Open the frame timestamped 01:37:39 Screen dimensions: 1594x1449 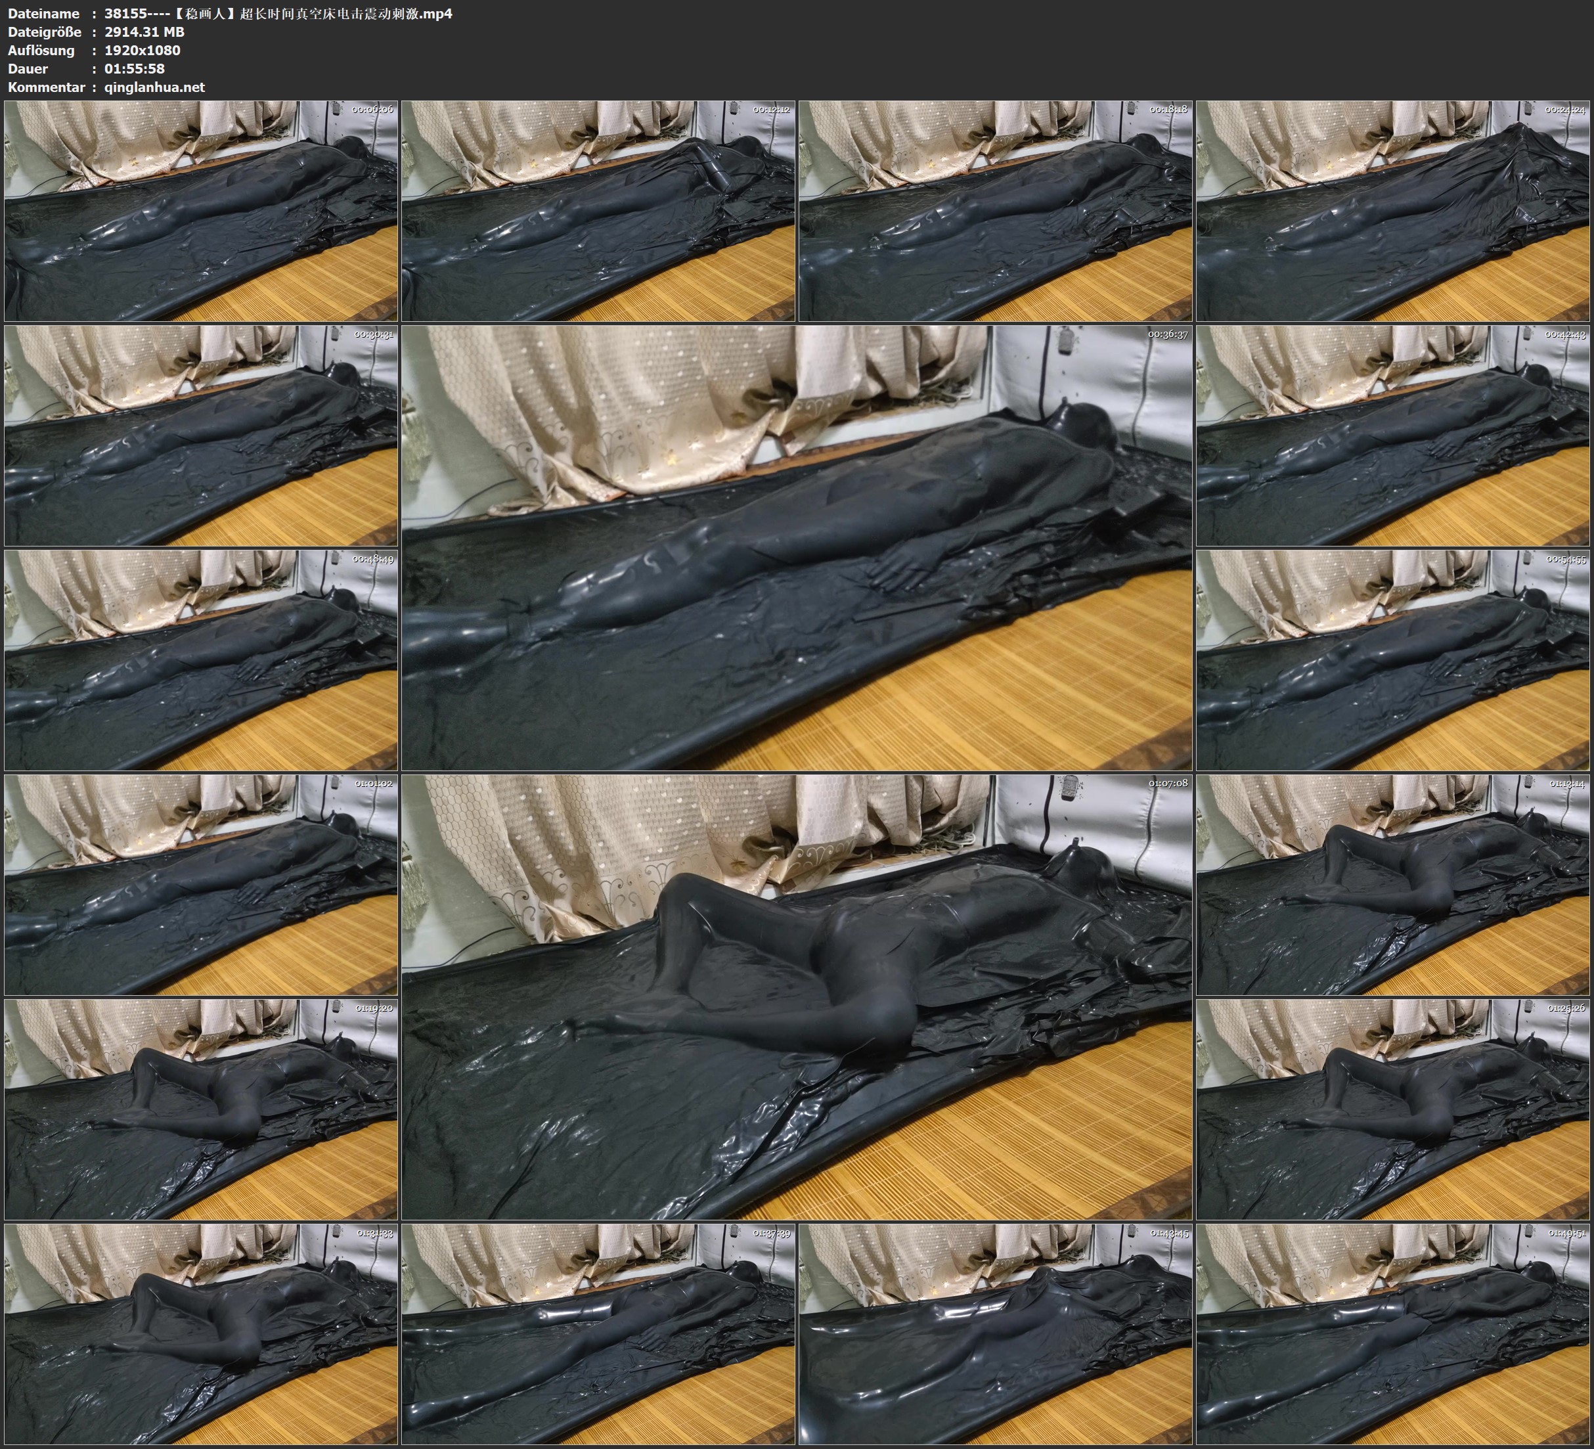(x=598, y=1333)
